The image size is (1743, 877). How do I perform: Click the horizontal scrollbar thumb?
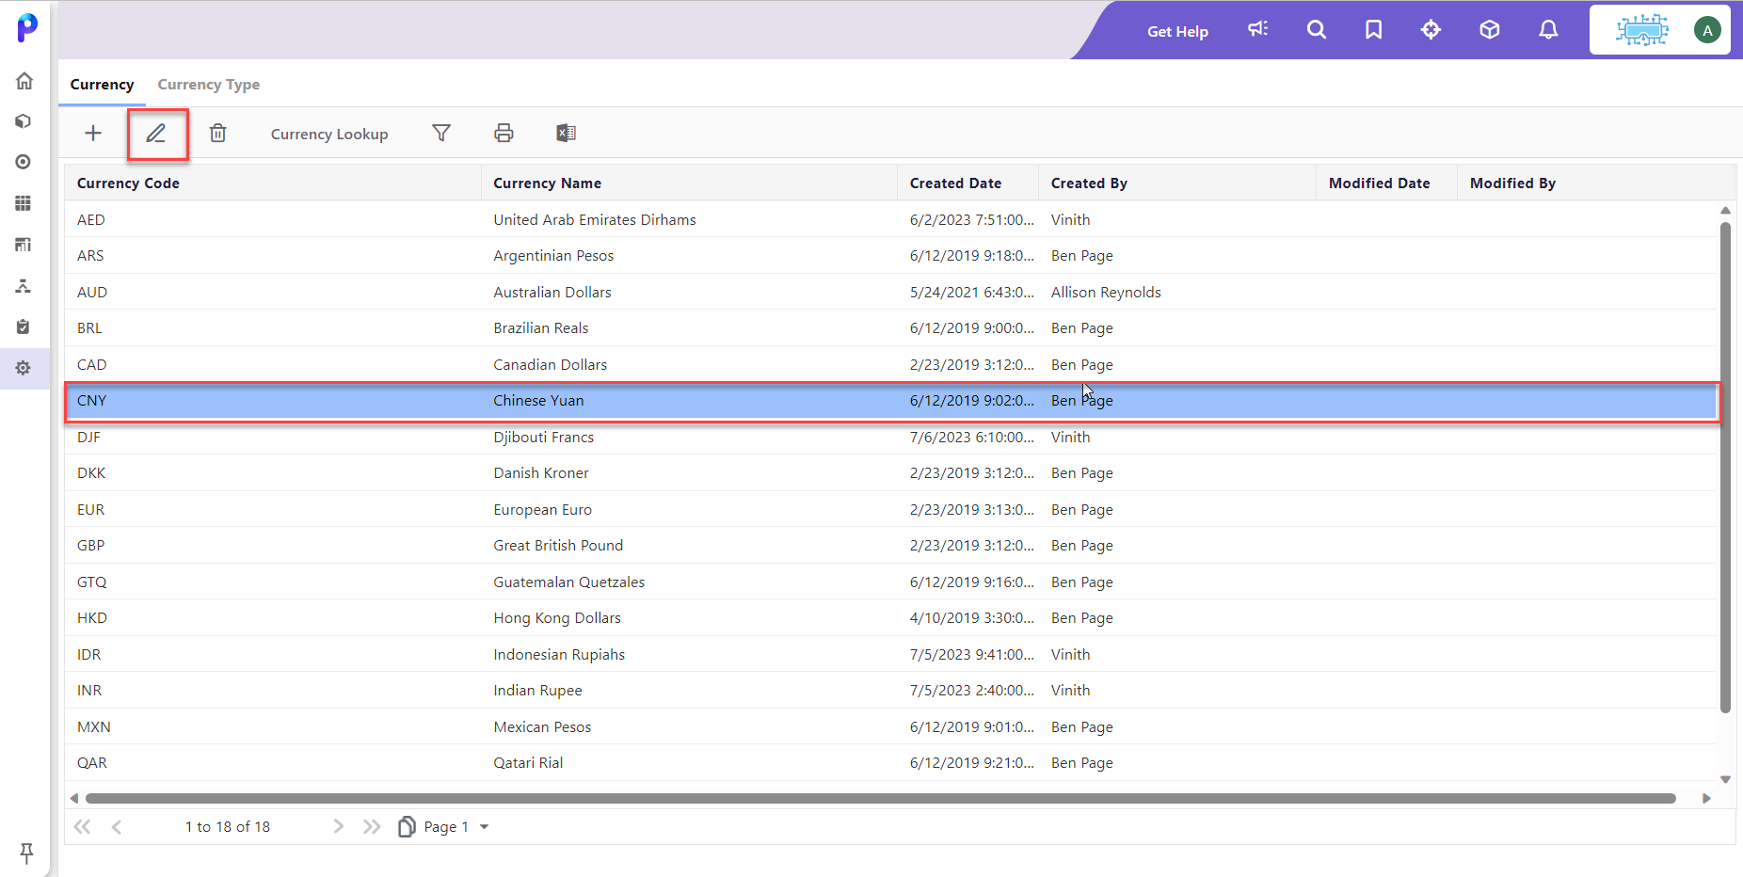click(x=881, y=799)
